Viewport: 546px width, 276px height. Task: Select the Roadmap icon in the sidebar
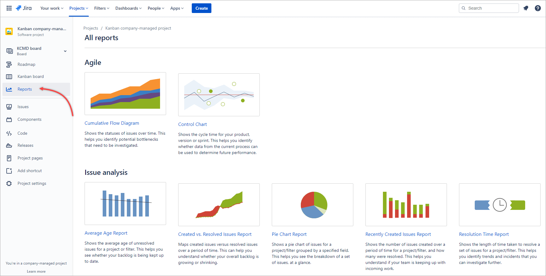point(9,64)
